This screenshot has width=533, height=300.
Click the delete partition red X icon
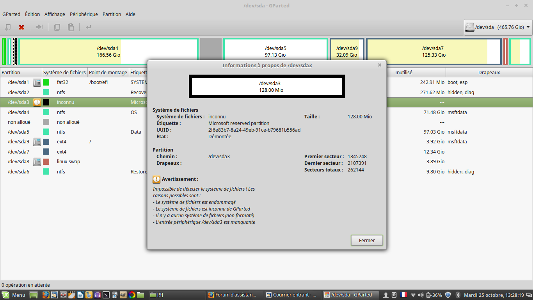(x=21, y=27)
